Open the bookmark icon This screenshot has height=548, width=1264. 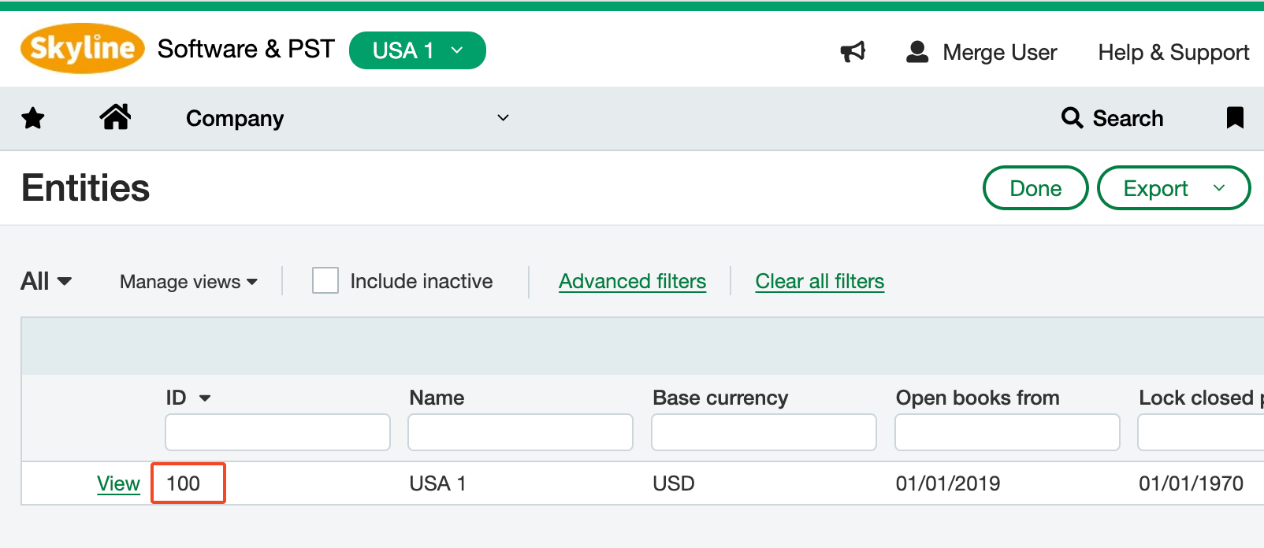point(1235,118)
